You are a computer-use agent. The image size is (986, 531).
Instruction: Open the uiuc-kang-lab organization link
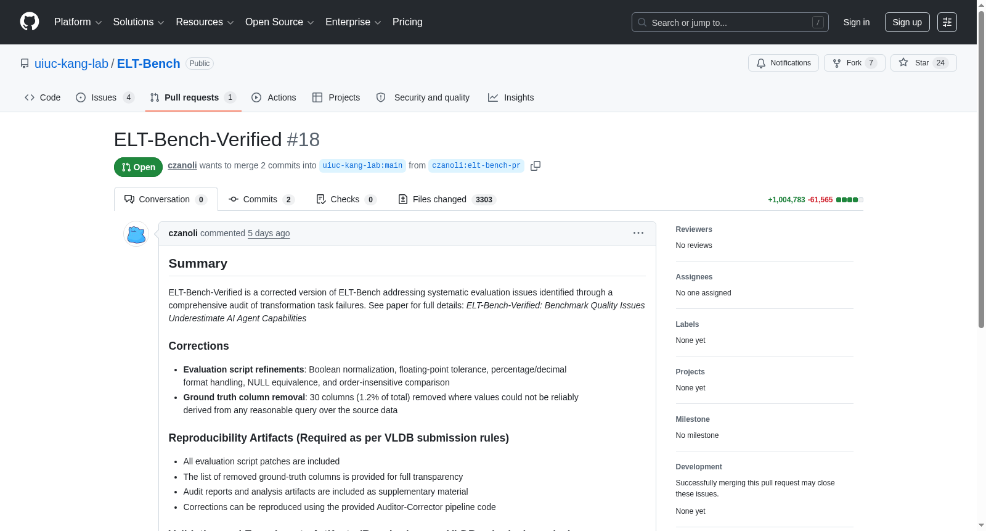tap(71, 64)
